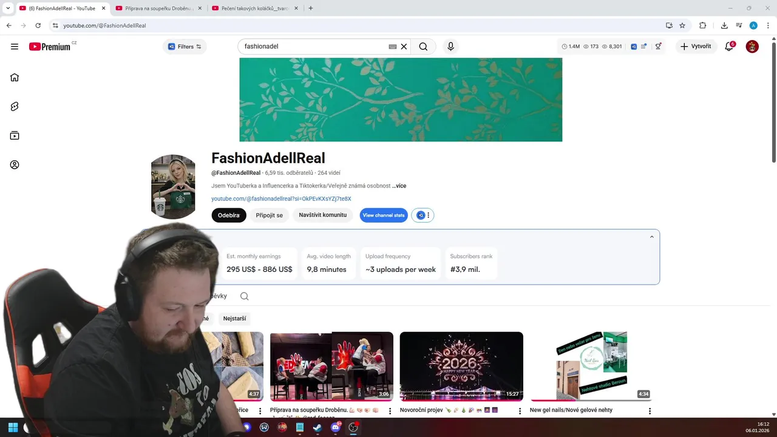Open Windows Start button

[13, 427]
